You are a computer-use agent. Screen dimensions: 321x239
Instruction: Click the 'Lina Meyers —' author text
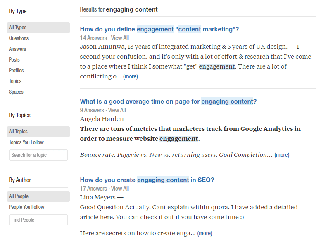pos(102,197)
